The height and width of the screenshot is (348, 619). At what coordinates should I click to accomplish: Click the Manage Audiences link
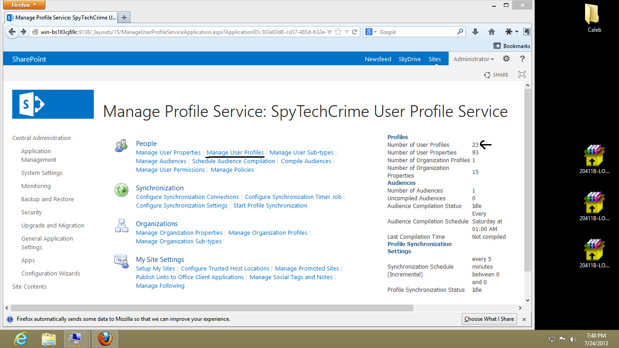pos(161,161)
